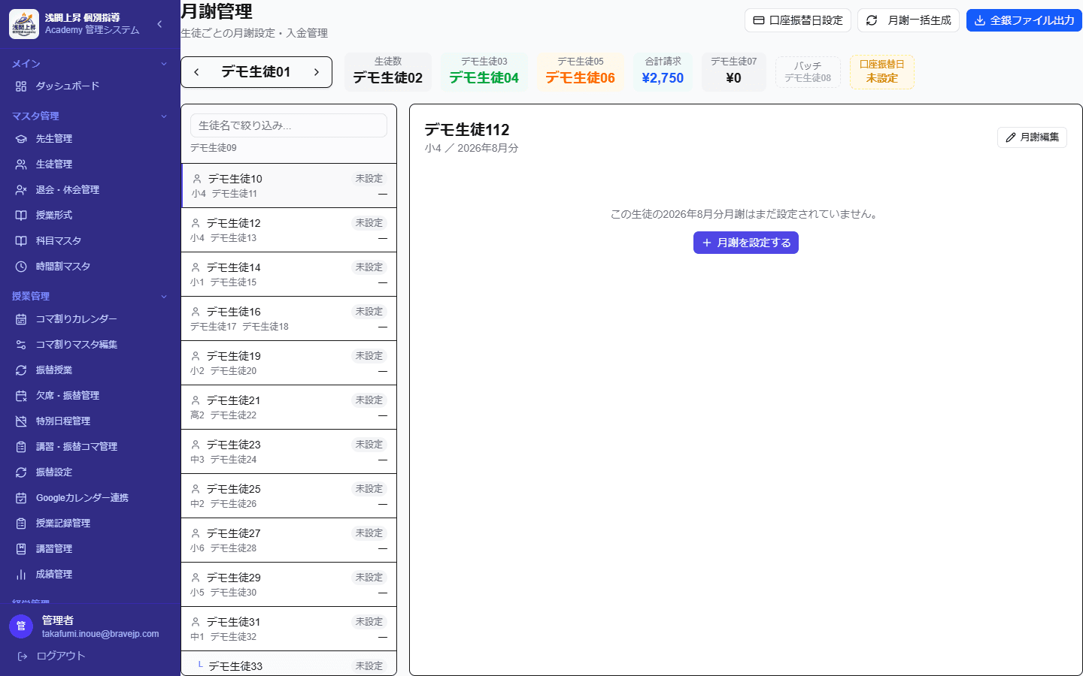Click the 退会・休会管理 user icon

pos(21,190)
